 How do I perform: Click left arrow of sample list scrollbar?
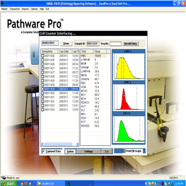tap(42, 144)
